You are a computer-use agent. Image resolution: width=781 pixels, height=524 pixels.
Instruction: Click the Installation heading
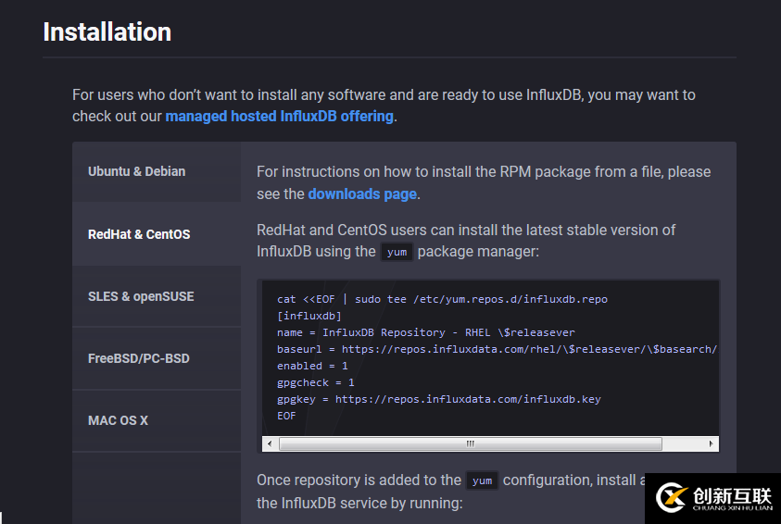[107, 31]
